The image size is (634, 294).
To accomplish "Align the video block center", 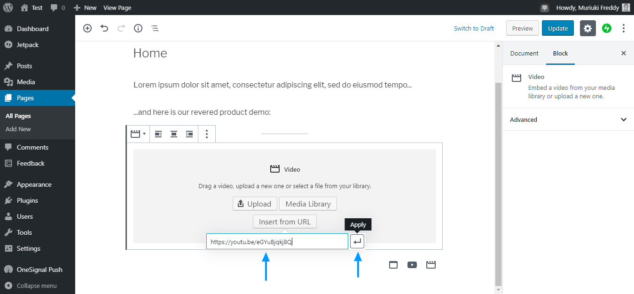I will click(174, 134).
